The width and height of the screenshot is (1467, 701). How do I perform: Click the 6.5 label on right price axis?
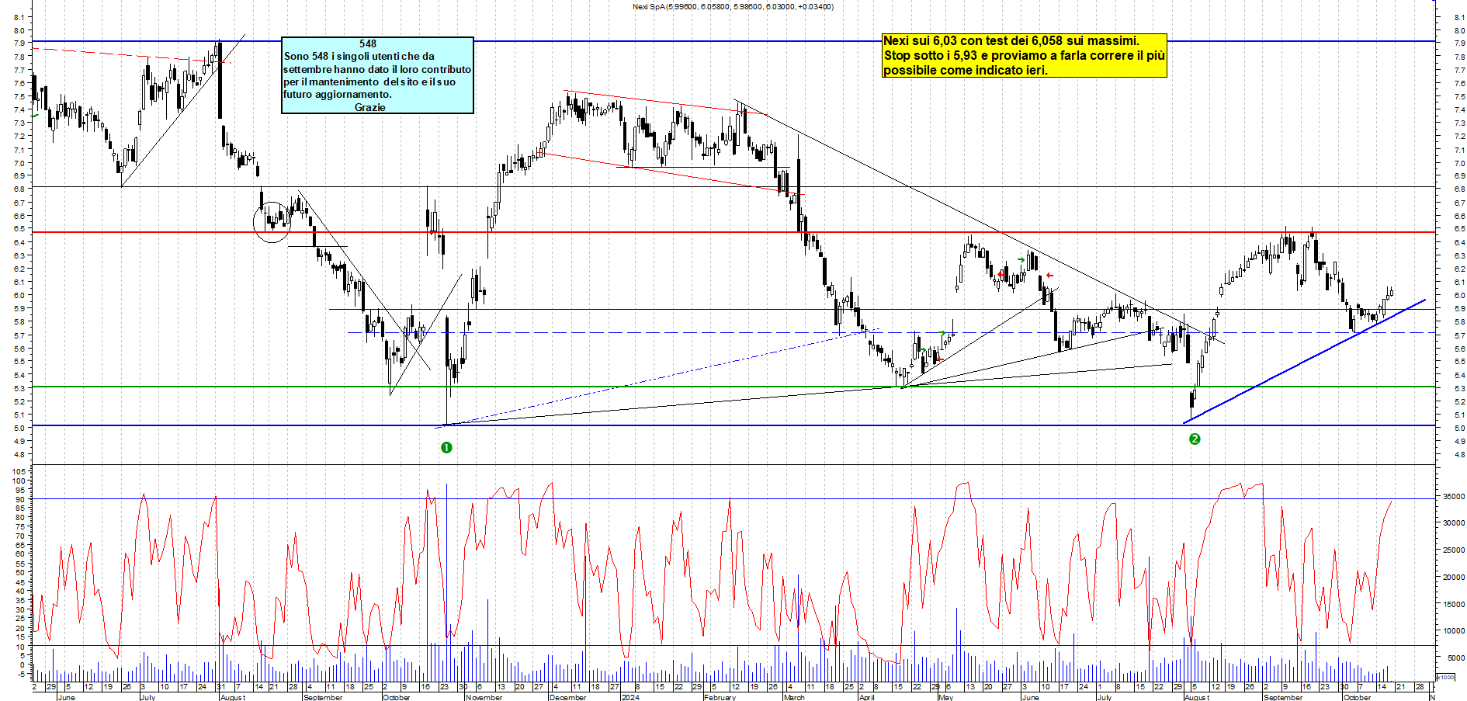pos(1459,229)
